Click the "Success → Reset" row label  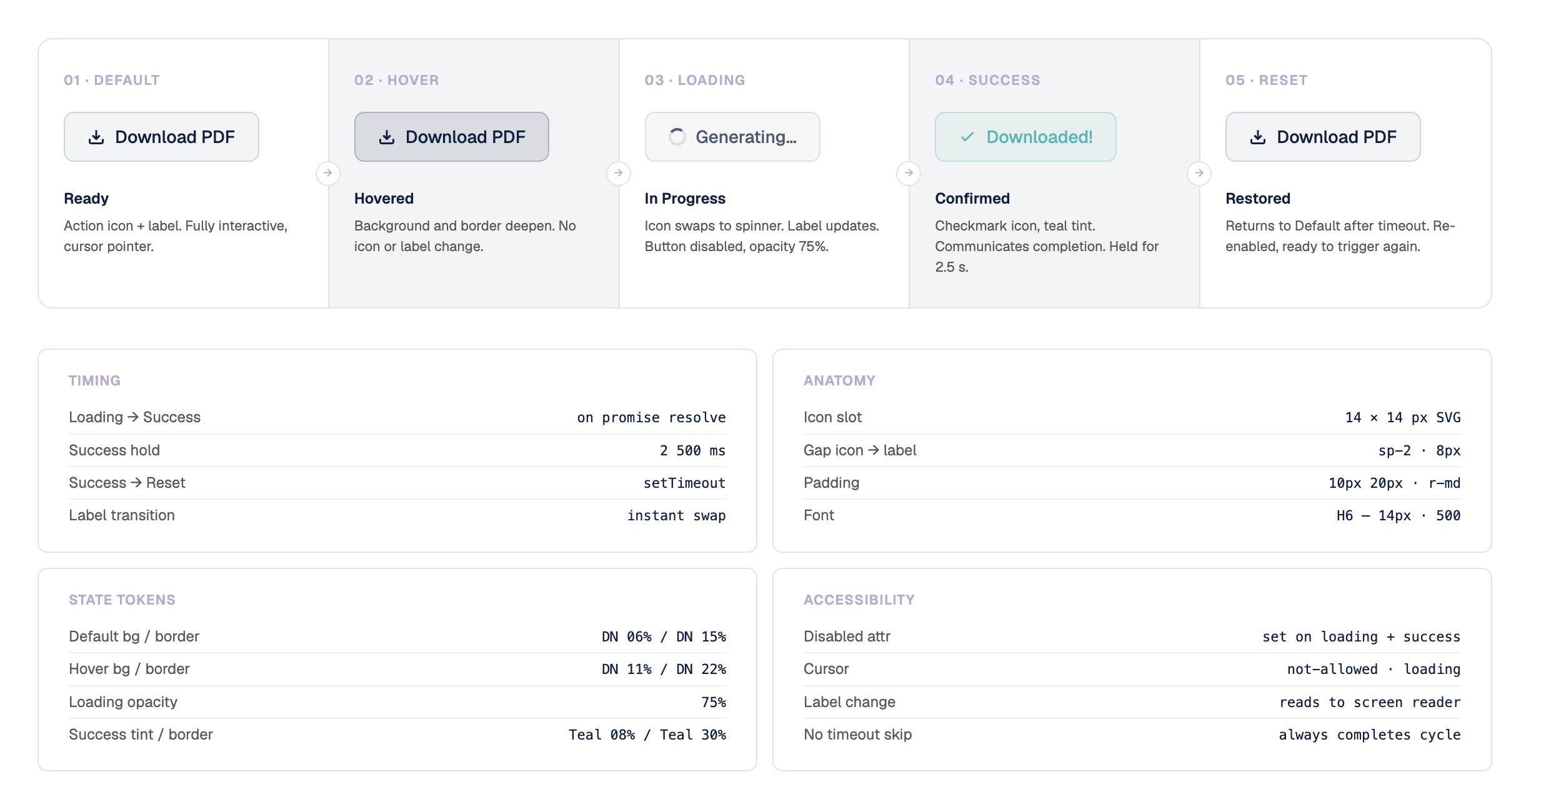(127, 483)
